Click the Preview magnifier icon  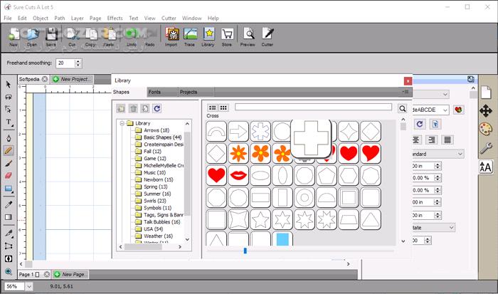(248, 37)
